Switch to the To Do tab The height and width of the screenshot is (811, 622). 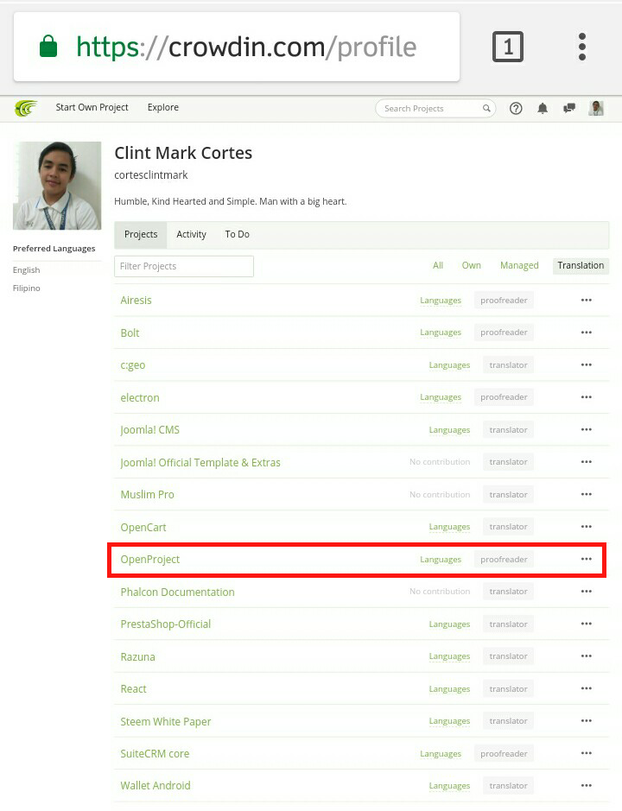pyautogui.click(x=237, y=234)
